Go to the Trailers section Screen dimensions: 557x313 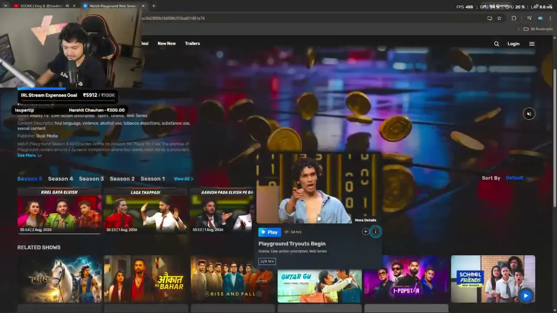pyautogui.click(x=192, y=43)
